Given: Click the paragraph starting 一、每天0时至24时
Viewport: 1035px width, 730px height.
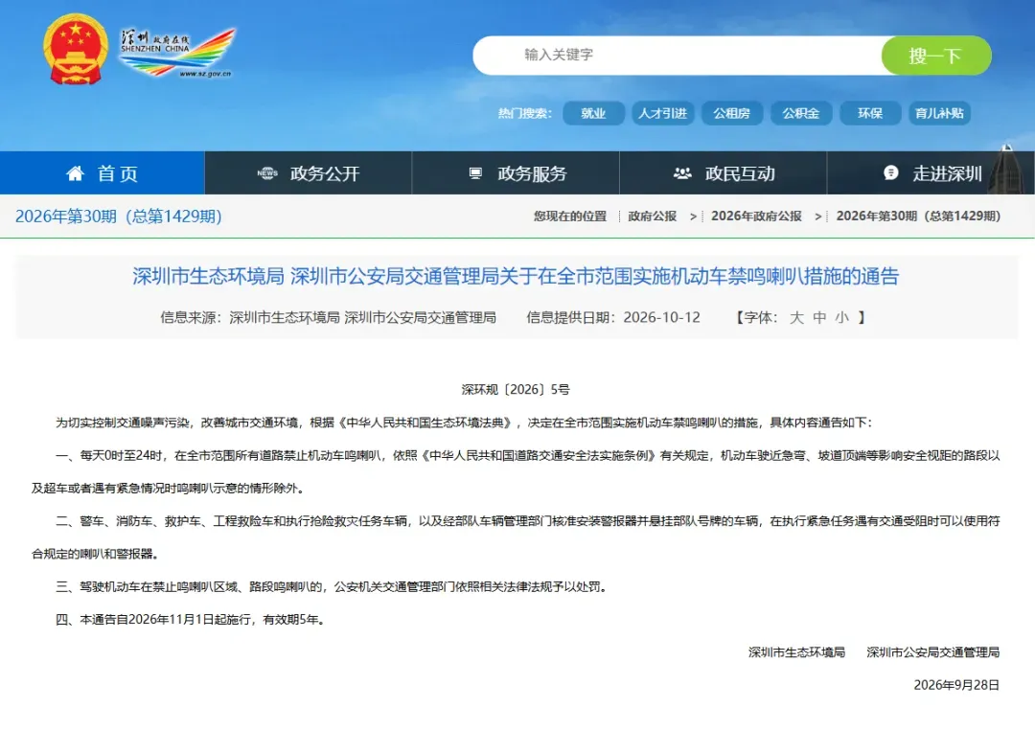Looking at the screenshot, I should (x=516, y=472).
